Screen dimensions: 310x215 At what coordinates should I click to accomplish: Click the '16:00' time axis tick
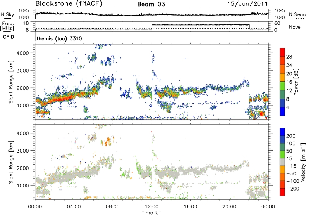click(x=190, y=207)
